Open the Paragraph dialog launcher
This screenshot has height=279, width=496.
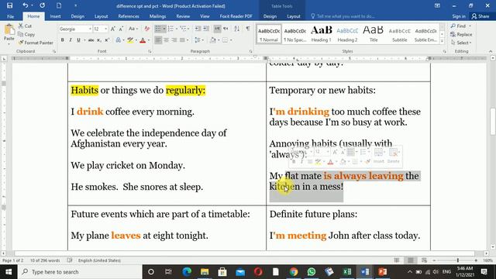[x=250, y=51]
